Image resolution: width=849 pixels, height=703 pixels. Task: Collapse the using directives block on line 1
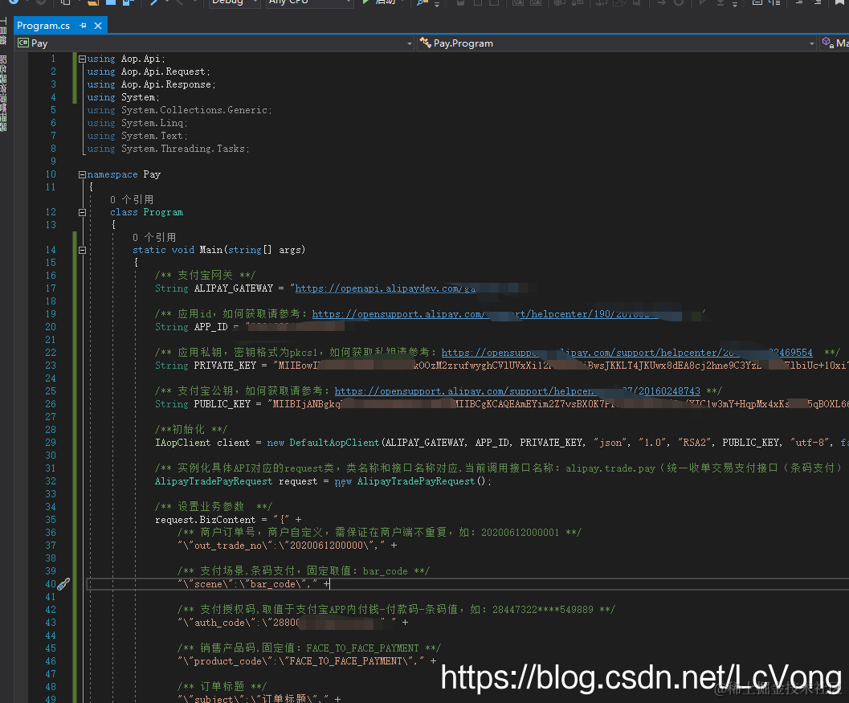[x=82, y=59]
